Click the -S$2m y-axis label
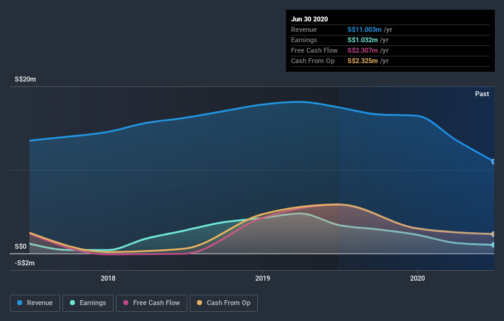Screen dimensions: 504x321 click(25, 263)
